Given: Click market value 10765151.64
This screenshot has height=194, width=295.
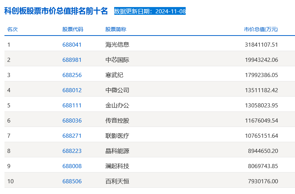Looking at the screenshot, I should 261,136.
